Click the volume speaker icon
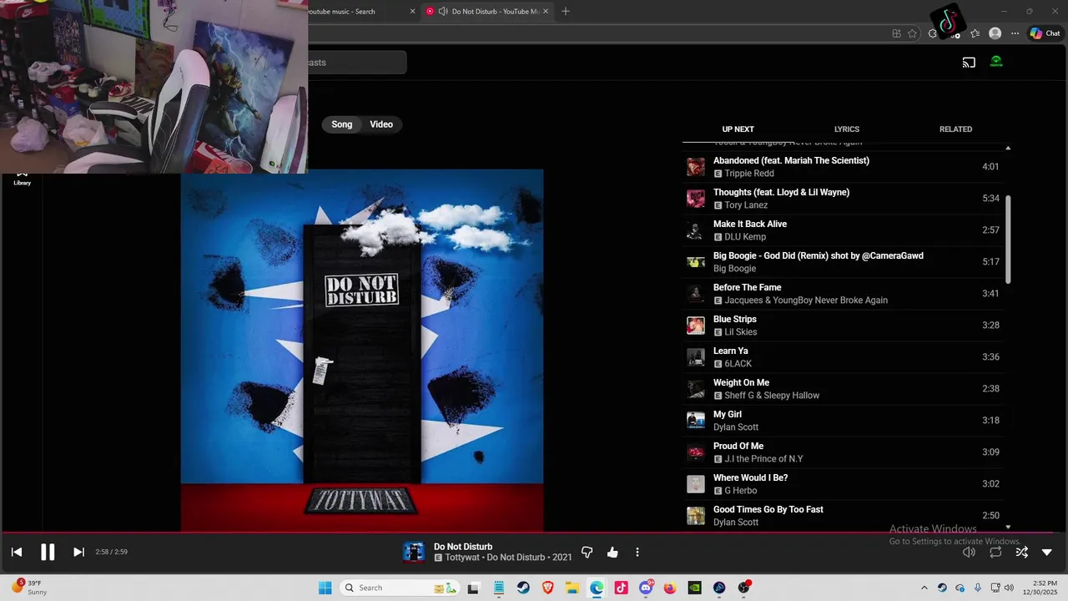The height and width of the screenshot is (601, 1068). 969,552
